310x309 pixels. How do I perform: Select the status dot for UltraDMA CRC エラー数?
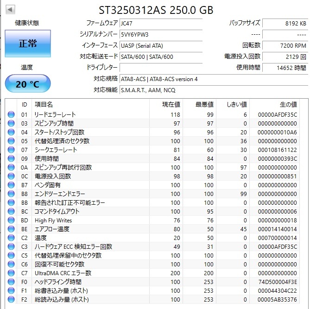[11, 273]
